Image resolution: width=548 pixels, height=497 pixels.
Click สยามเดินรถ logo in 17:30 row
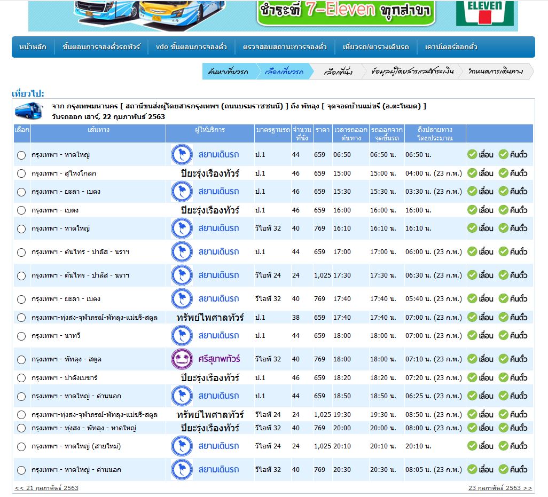[182, 275]
